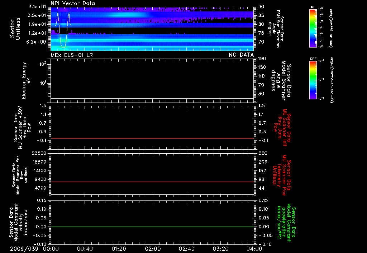Click the '4700' scanner position tick label
Viewport: 367px width, 253px height.
click(x=40, y=188)
